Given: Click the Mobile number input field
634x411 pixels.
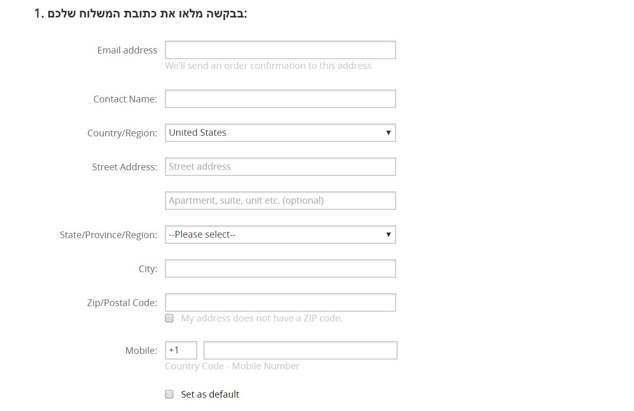Looking at the screenshot, I should pos(300,350).
